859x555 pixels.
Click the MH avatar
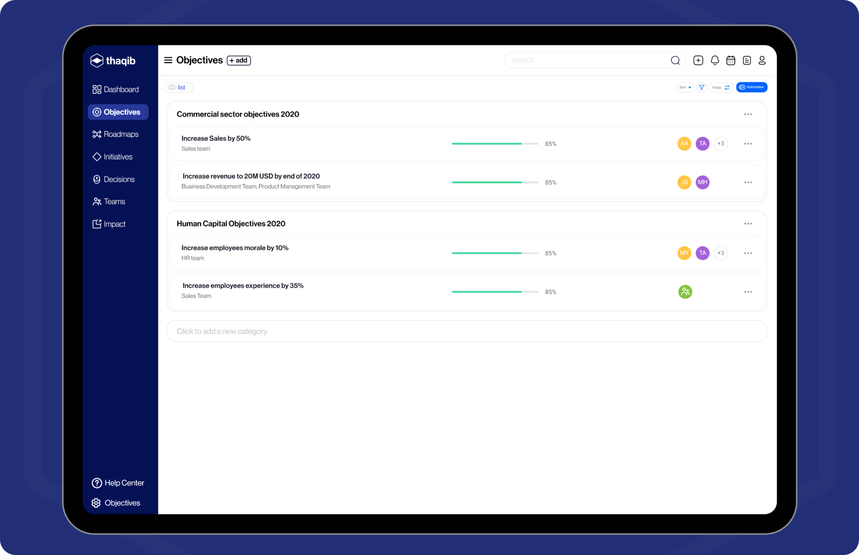(702, 182)
